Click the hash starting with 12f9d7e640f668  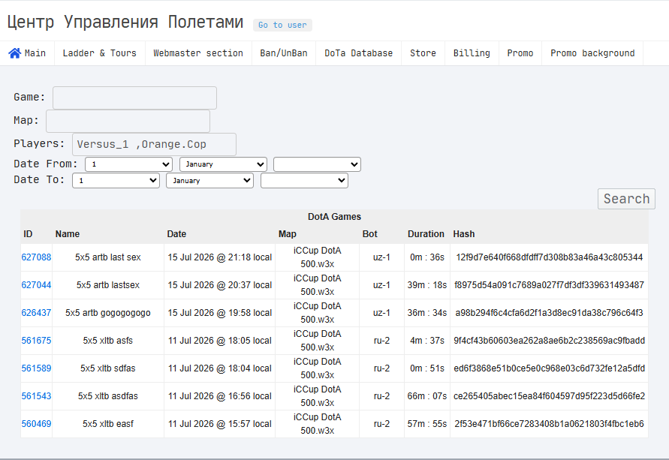point(549,257)
